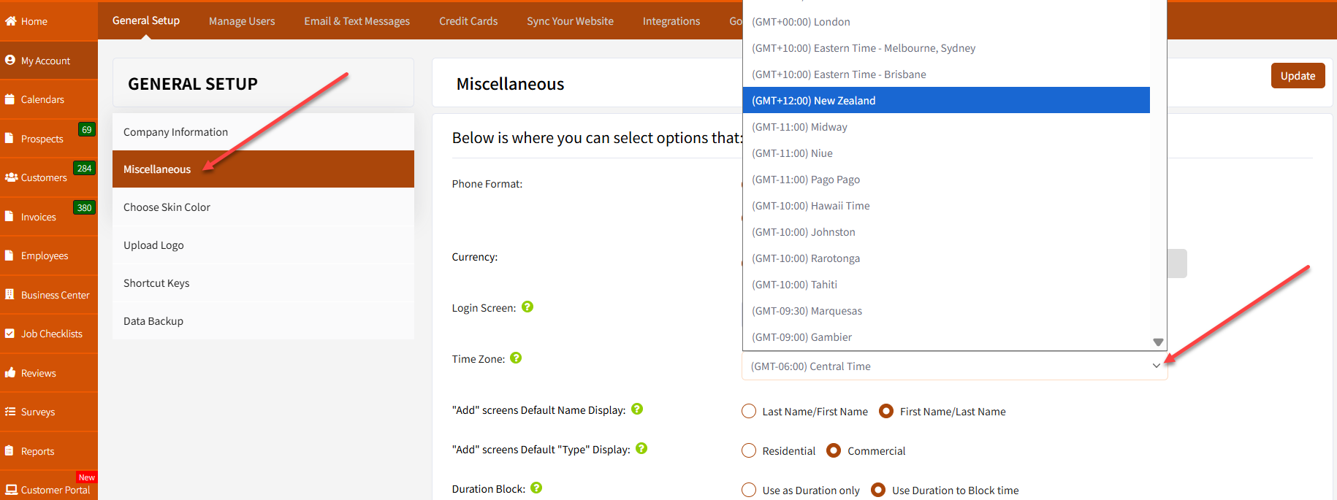Image resolution: width=1337 pixels, height=500 pixels.
Task: Choose (GMT-10:00) Johnston option
Action: (x=946, y=232)
